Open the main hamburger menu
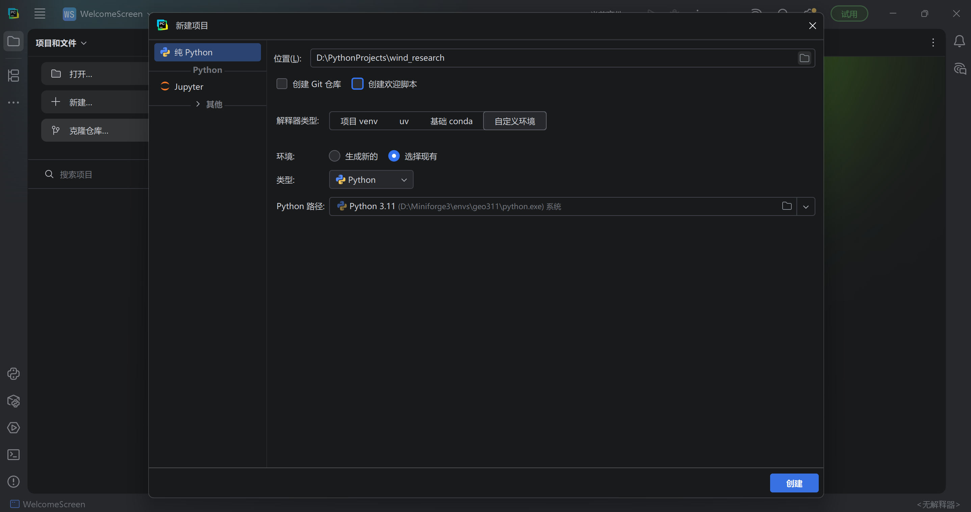 pos(40,14)
